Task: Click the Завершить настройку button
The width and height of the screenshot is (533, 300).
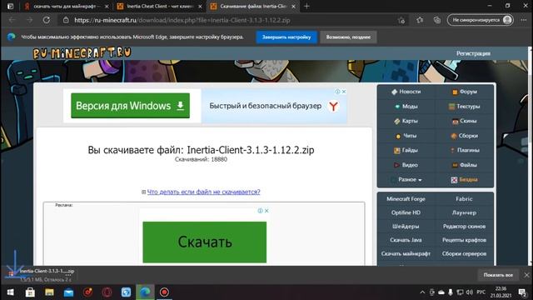Action: pos(286,37)
